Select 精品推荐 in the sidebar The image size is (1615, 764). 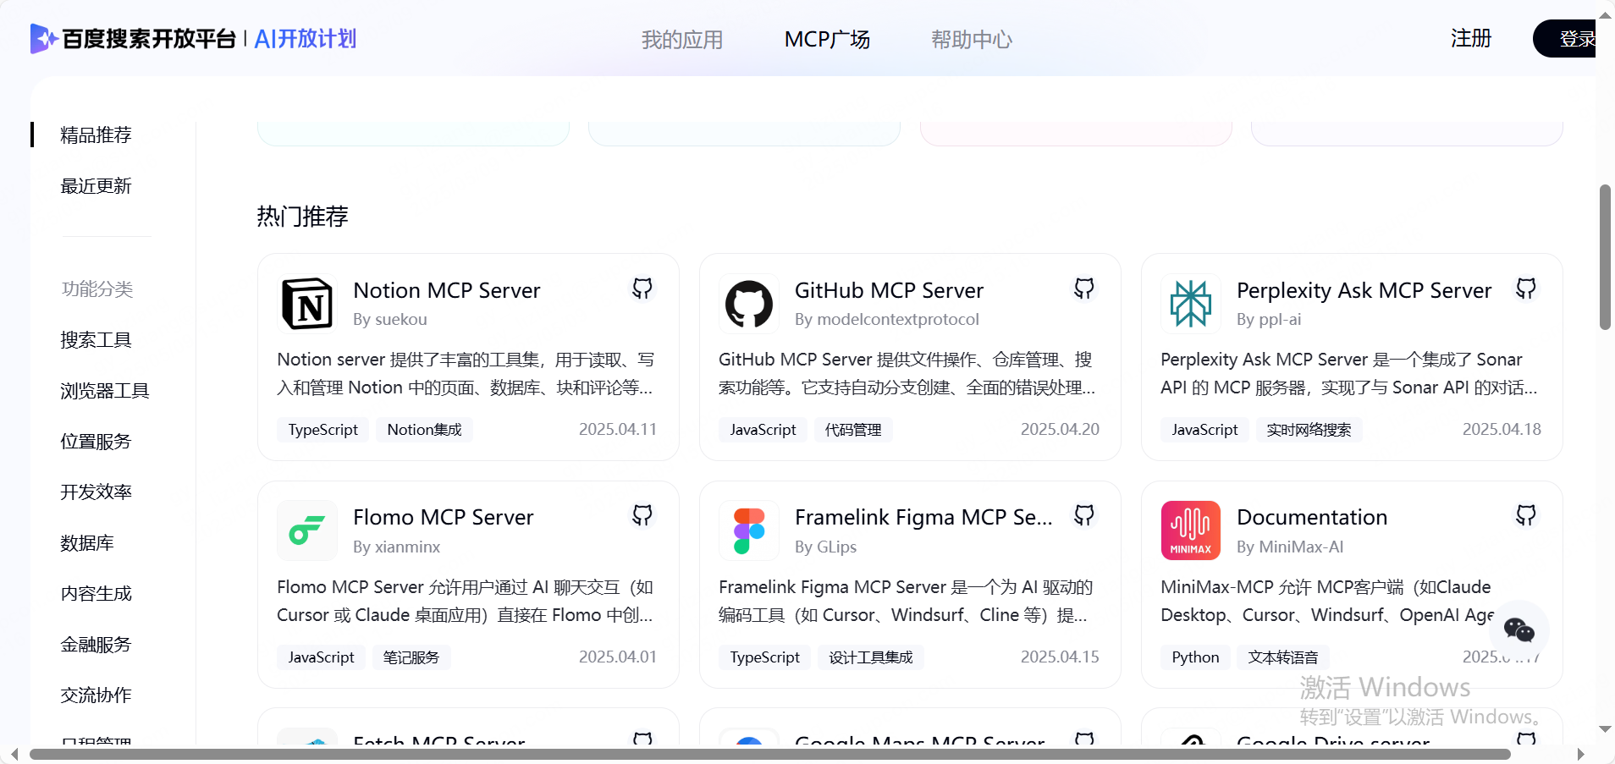click(x=96, y=135)
